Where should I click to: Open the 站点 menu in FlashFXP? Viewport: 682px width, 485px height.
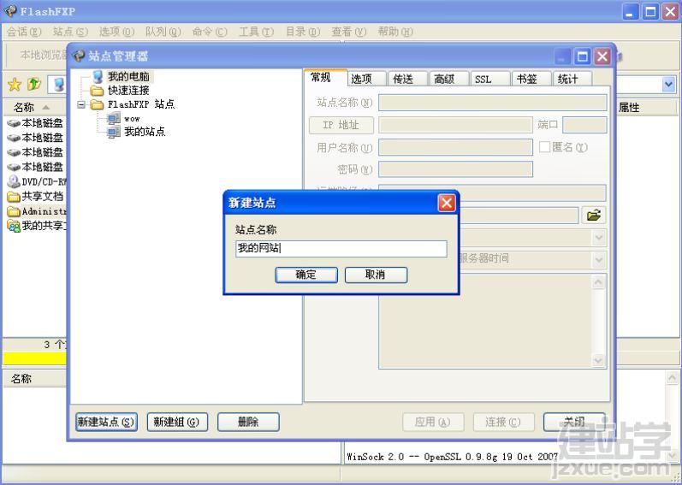[70, 32]
